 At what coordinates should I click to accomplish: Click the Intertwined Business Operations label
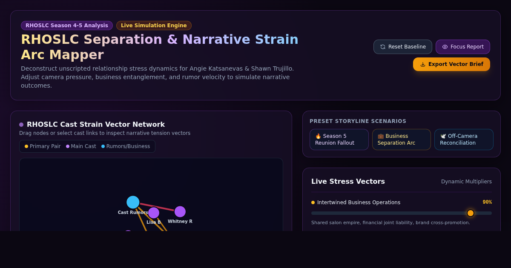click(359, 202)
